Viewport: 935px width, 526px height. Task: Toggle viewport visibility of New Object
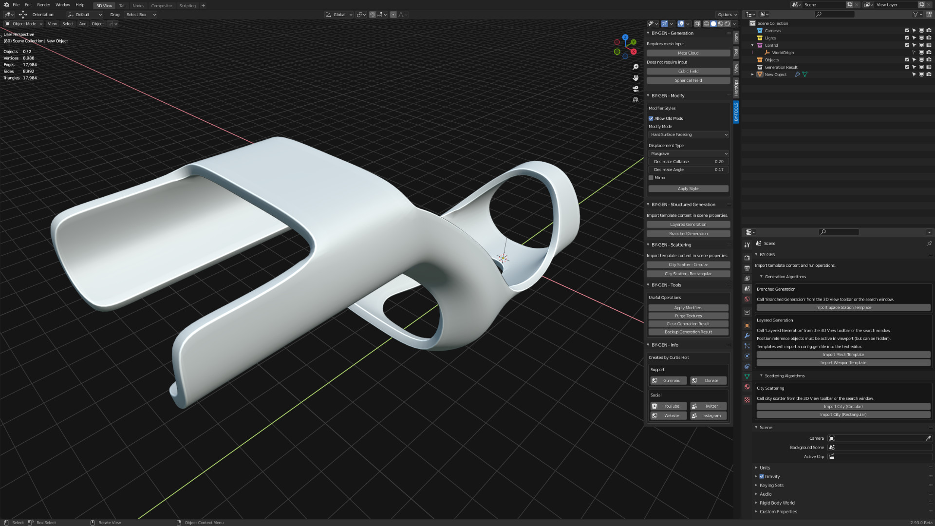pyautogui.click(x=921, y=75)
